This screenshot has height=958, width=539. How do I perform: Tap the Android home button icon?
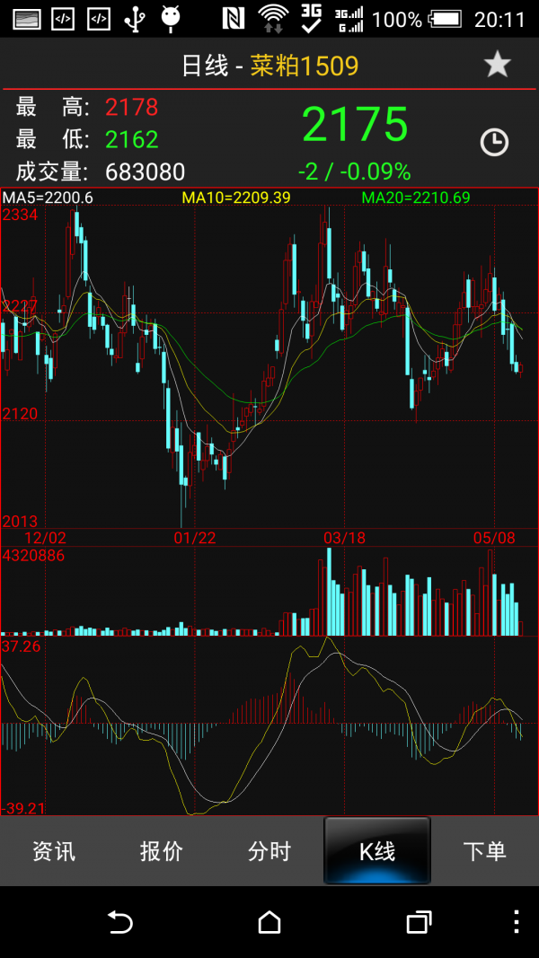(x=269, y=921)
